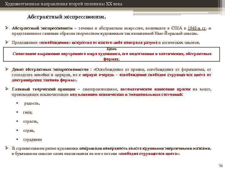Screen dimensions: 225x169
Task: Click the list item 'страсть,'
Action: 31,121
